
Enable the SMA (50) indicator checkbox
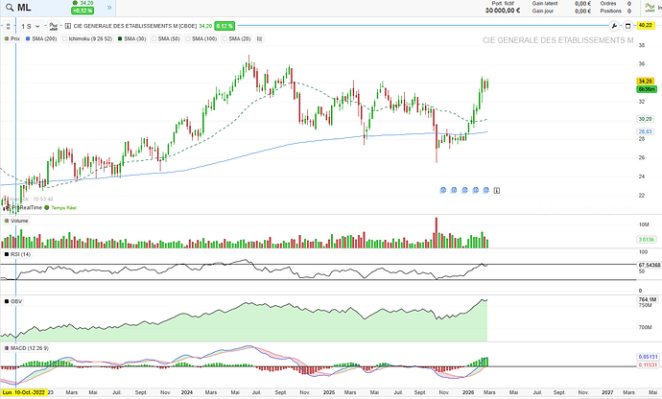[x=152, y=38]
